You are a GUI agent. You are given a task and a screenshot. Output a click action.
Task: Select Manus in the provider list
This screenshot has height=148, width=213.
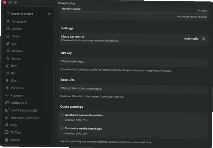pos(28,58)
